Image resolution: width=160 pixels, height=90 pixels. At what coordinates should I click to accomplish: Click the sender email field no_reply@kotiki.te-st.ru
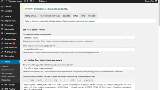(79, 49)
